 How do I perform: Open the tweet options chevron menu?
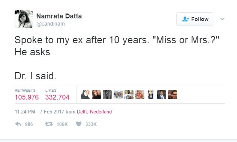click(222, 19)
